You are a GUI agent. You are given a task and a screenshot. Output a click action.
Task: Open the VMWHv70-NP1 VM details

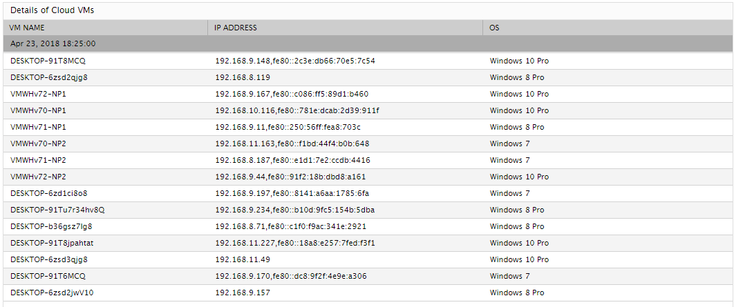pos(39,110)
